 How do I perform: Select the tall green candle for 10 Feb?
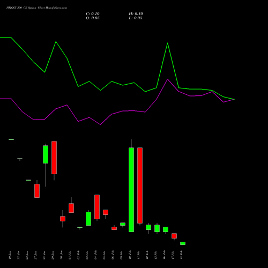pos(131,190)
